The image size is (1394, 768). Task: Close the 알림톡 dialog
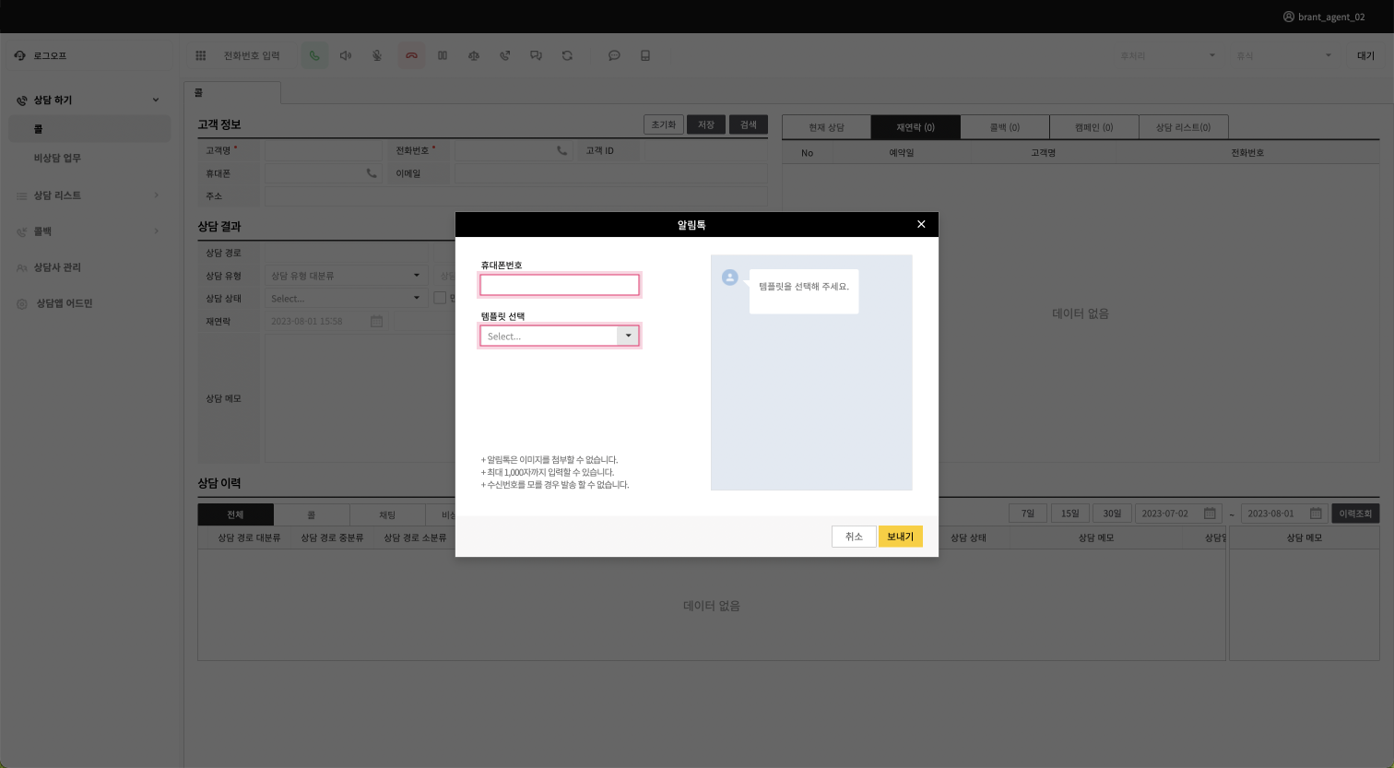coord(920,225)
